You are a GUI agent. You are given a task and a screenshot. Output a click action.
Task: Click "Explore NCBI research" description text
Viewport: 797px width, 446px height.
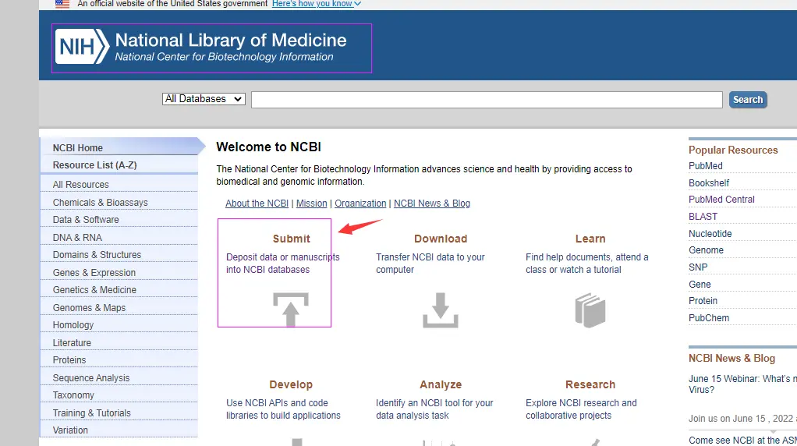(581, 409)
